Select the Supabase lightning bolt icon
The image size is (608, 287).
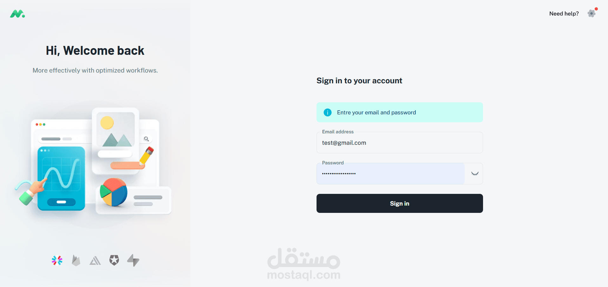point(133,260)
